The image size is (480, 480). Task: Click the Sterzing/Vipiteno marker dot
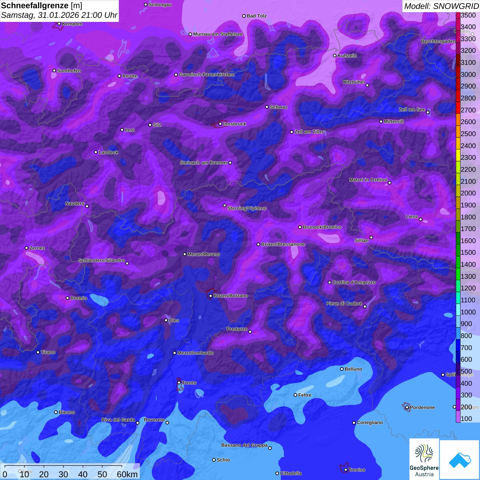click(x=225, y=205)
